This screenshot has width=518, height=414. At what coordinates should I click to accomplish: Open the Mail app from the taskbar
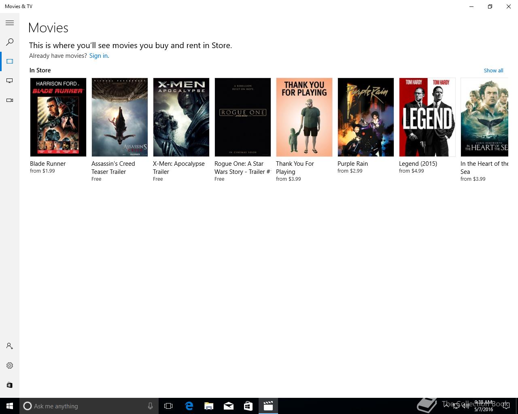tap(229, 406)
